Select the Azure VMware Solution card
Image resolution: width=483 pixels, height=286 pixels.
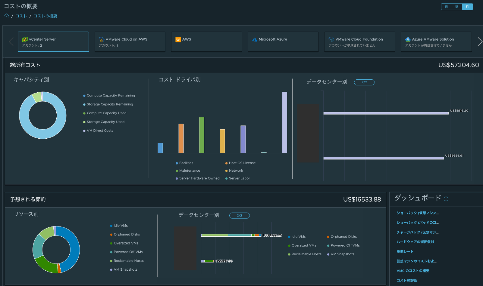[x=436, y=42]
